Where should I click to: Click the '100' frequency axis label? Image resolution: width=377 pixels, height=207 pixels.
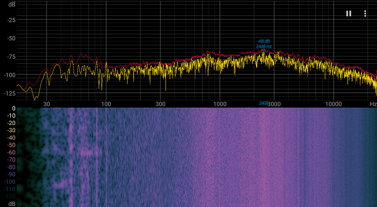pyautogui.click(x=106, y=104)
